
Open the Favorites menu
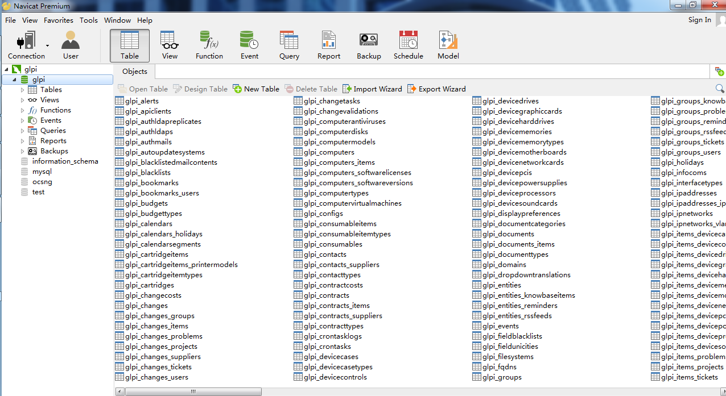[x=59, y=20]
